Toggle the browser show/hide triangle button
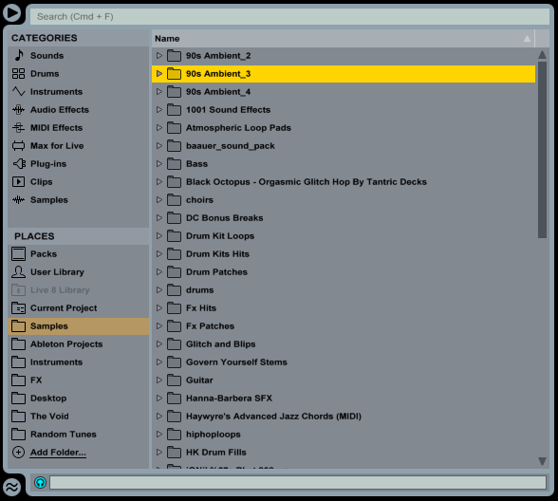The width and height of the screenshot is (558, 501). pos(12,13)
